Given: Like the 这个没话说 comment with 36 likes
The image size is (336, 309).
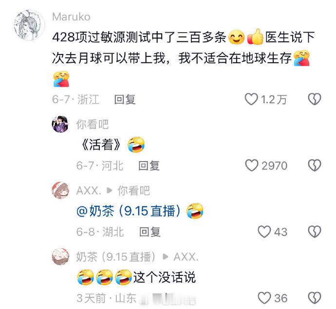Looking at the screenshot, I should [264, 298].
